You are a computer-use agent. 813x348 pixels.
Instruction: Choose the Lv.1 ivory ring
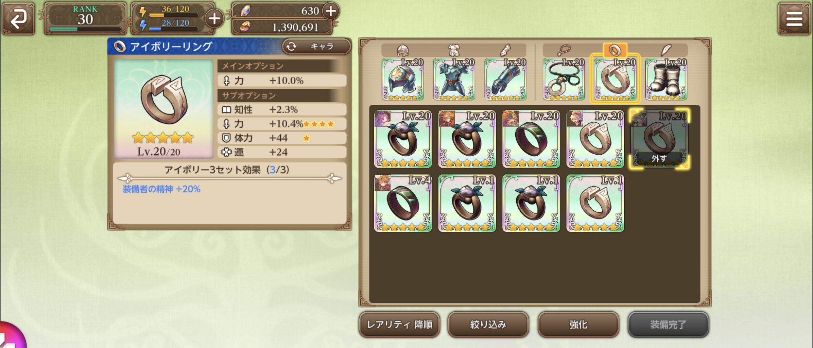click(595, 203)
